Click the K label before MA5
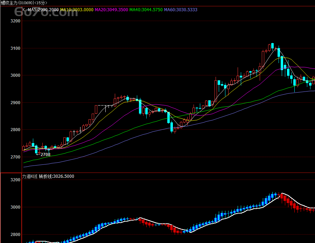 pyautogui.click(x=24, y=10)
